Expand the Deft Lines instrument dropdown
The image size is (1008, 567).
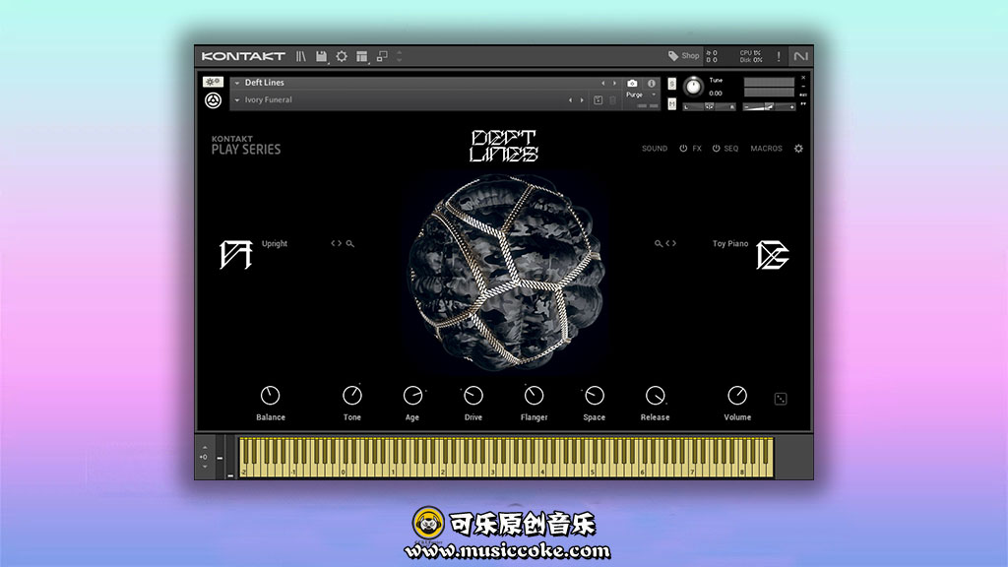237,83
